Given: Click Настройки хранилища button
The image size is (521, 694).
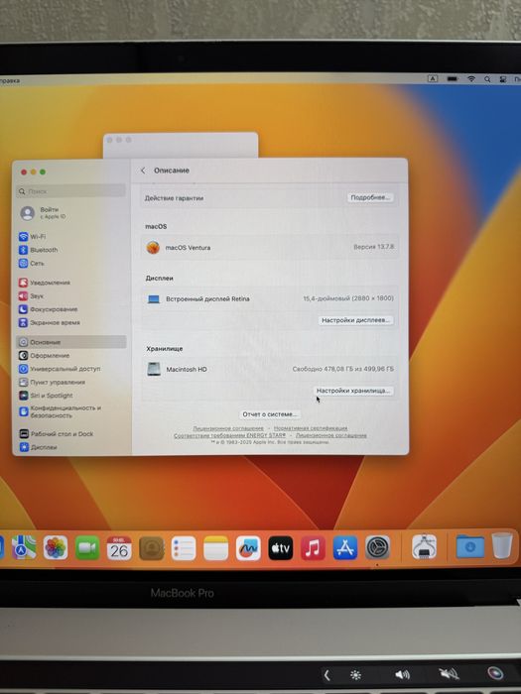Looking at the screenshot, I should [x=352, y=391].
